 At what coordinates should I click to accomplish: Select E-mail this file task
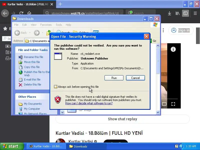click(x=32, y=79)
